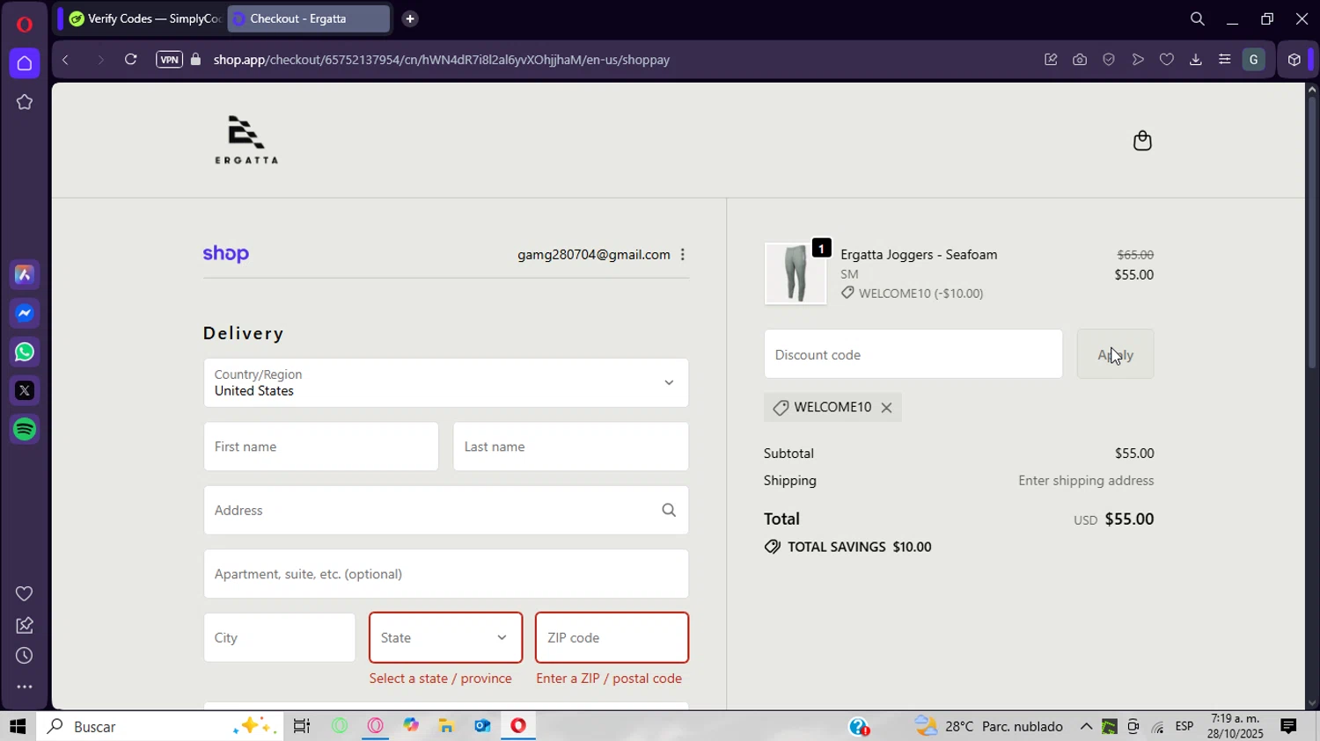Open the notifications center icon
The width and height of the screenshot is (1320, 741).
pos(1288,727)
